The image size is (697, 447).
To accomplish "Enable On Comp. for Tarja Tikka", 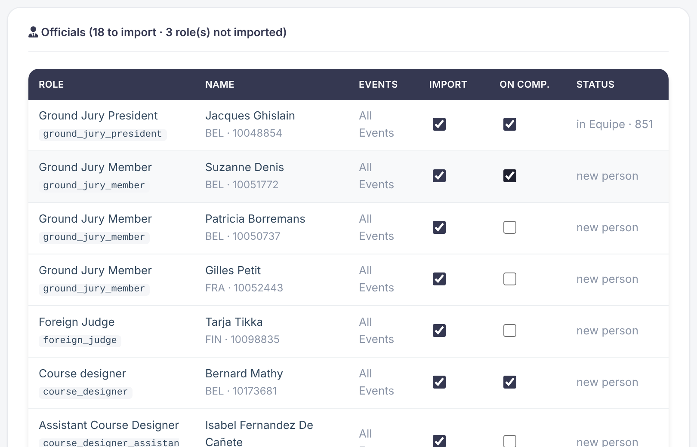I will [x=510, y=331].
